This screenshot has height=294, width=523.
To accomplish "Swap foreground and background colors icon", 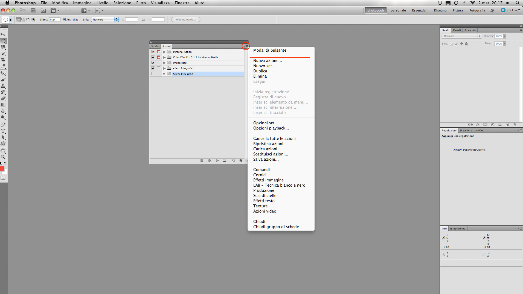I will [x=5, y=163].
